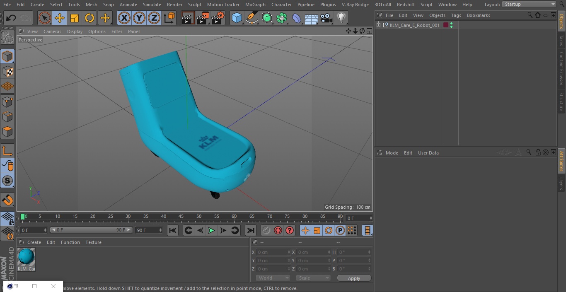
Task: Select KLM_Care_E_Robot_001 object name
Action: coord(414,25)
